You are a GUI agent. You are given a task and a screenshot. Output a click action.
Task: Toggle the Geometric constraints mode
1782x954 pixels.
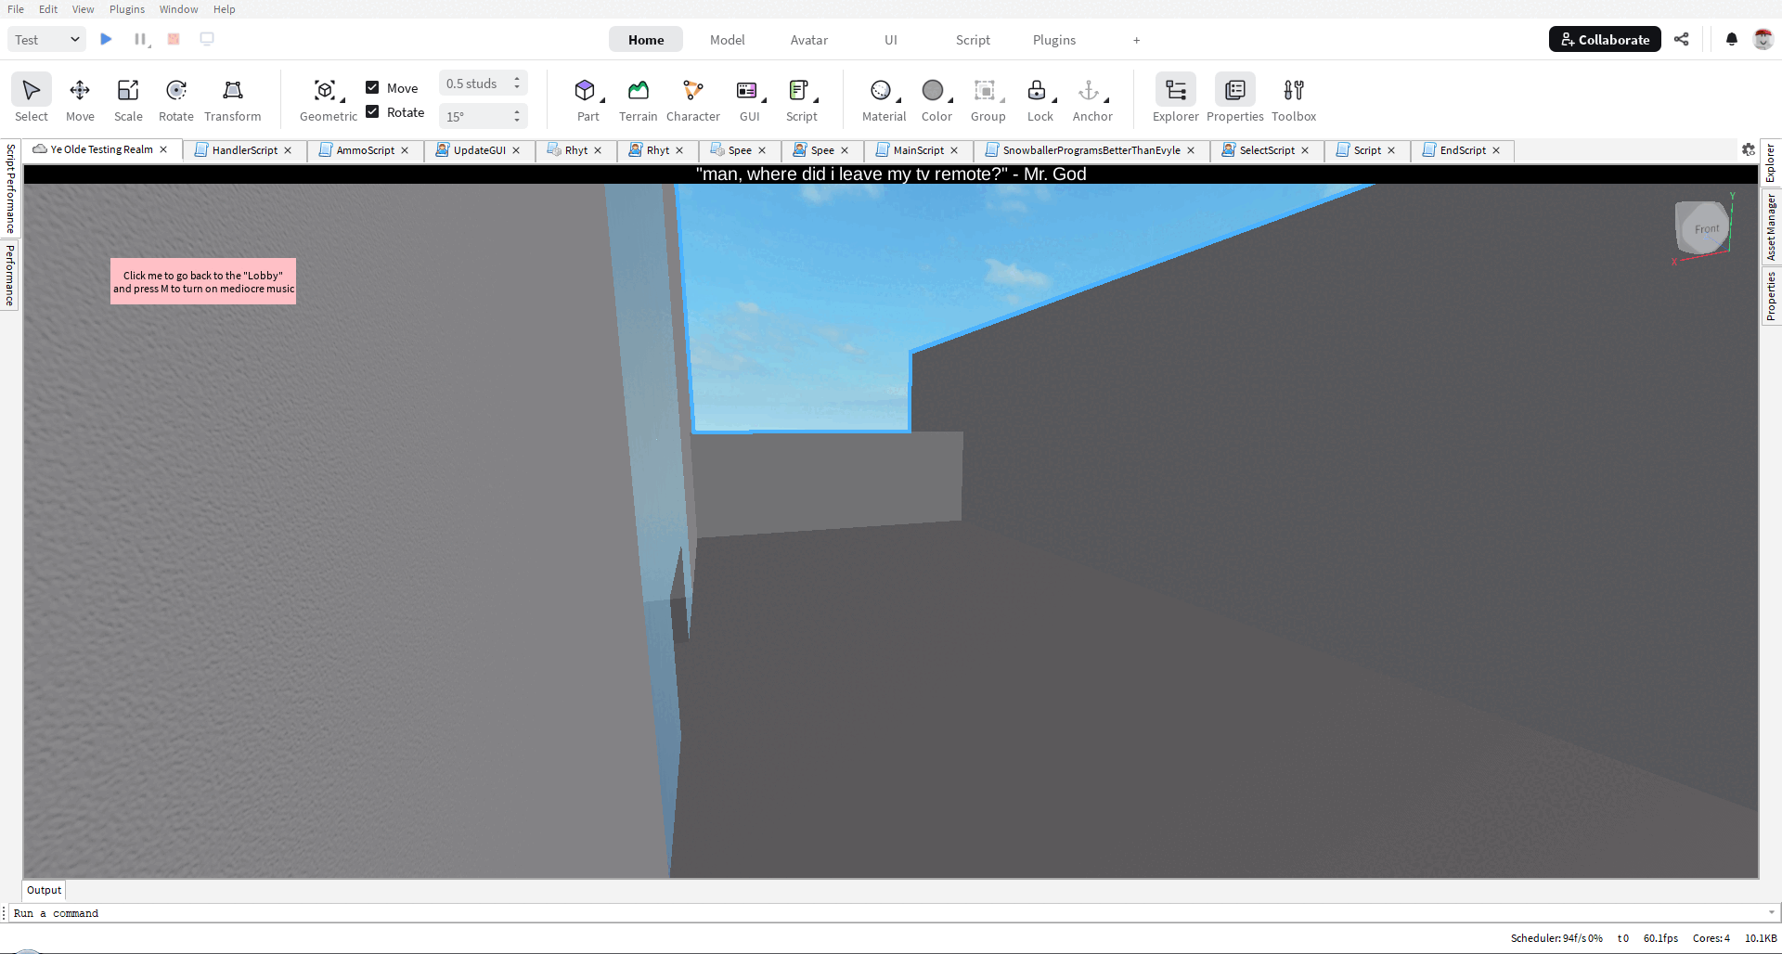pos(327,97)
